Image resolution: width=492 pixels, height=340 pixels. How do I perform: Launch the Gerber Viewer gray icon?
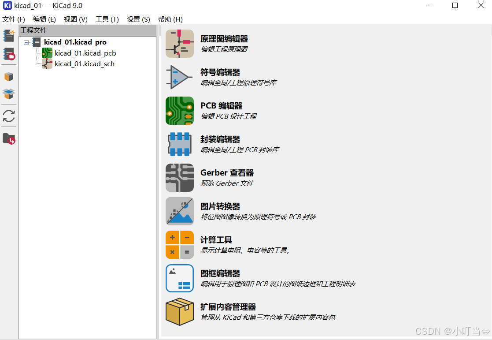[x=179, y=178]
